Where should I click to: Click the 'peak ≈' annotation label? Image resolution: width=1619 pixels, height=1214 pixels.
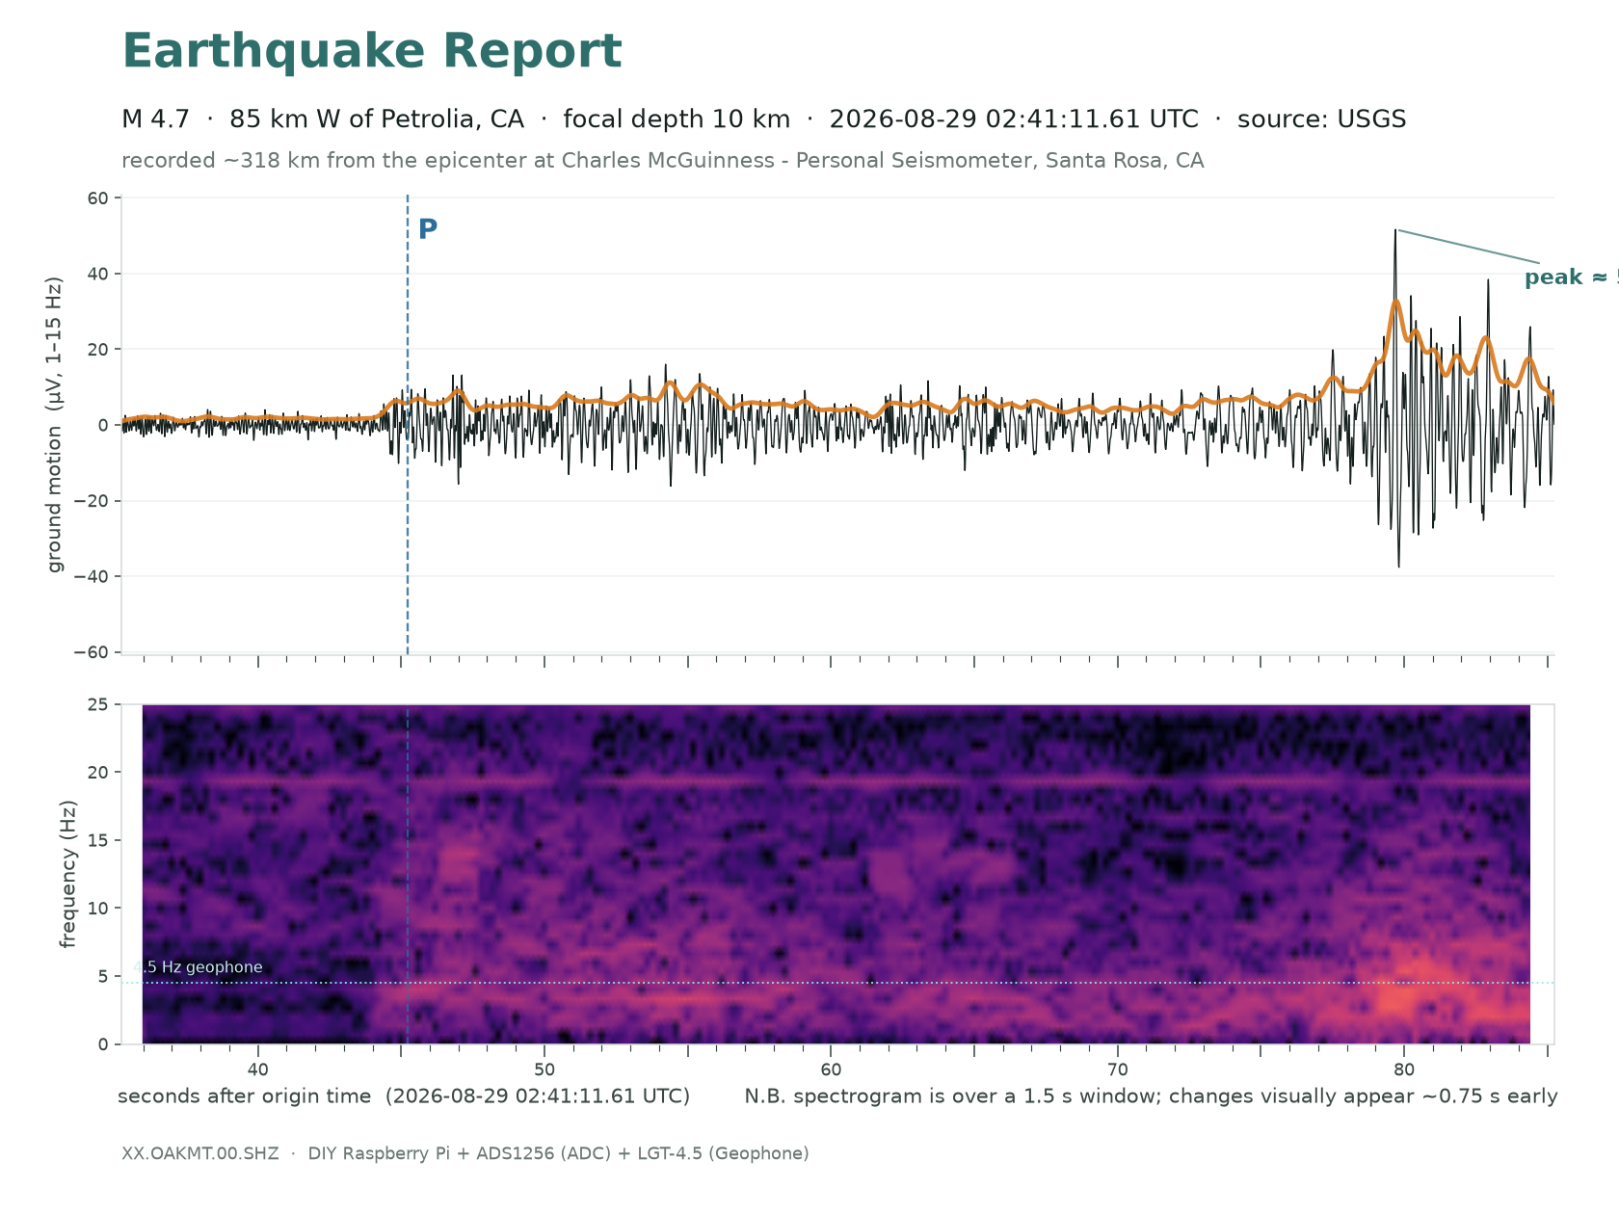pyautogui.click(x=1571, y=277)
